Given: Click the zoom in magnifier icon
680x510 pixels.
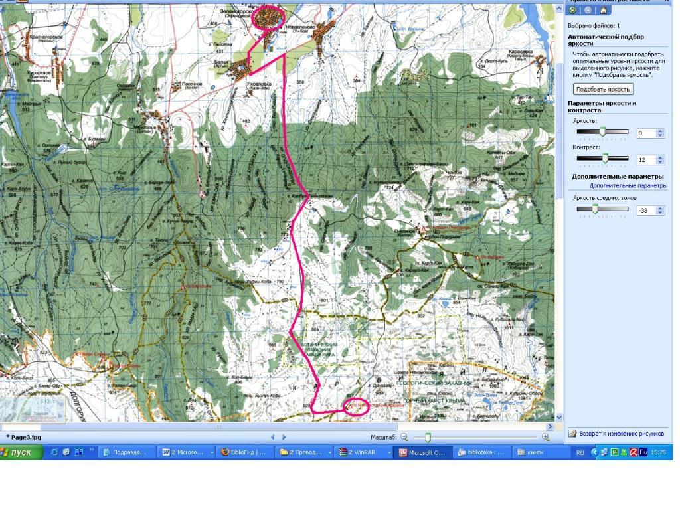Looking at the screenshot, I should click(546, 437).
